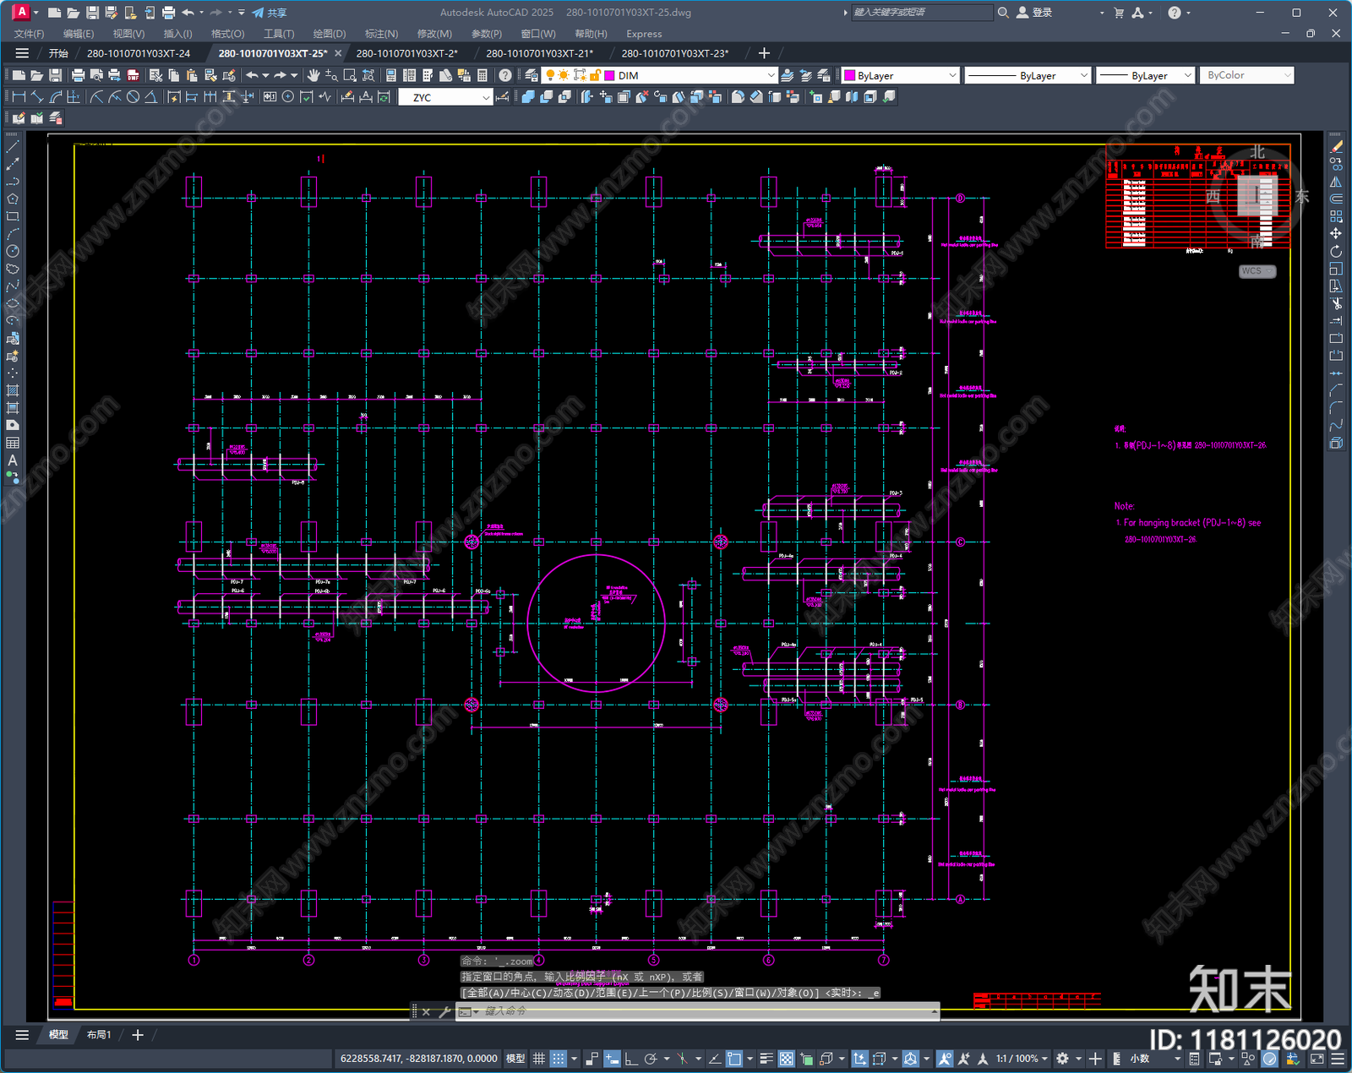Toggle grid display in status bar

[x=539, y=1059]
